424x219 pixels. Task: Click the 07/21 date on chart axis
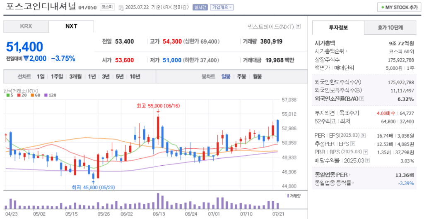278,214
